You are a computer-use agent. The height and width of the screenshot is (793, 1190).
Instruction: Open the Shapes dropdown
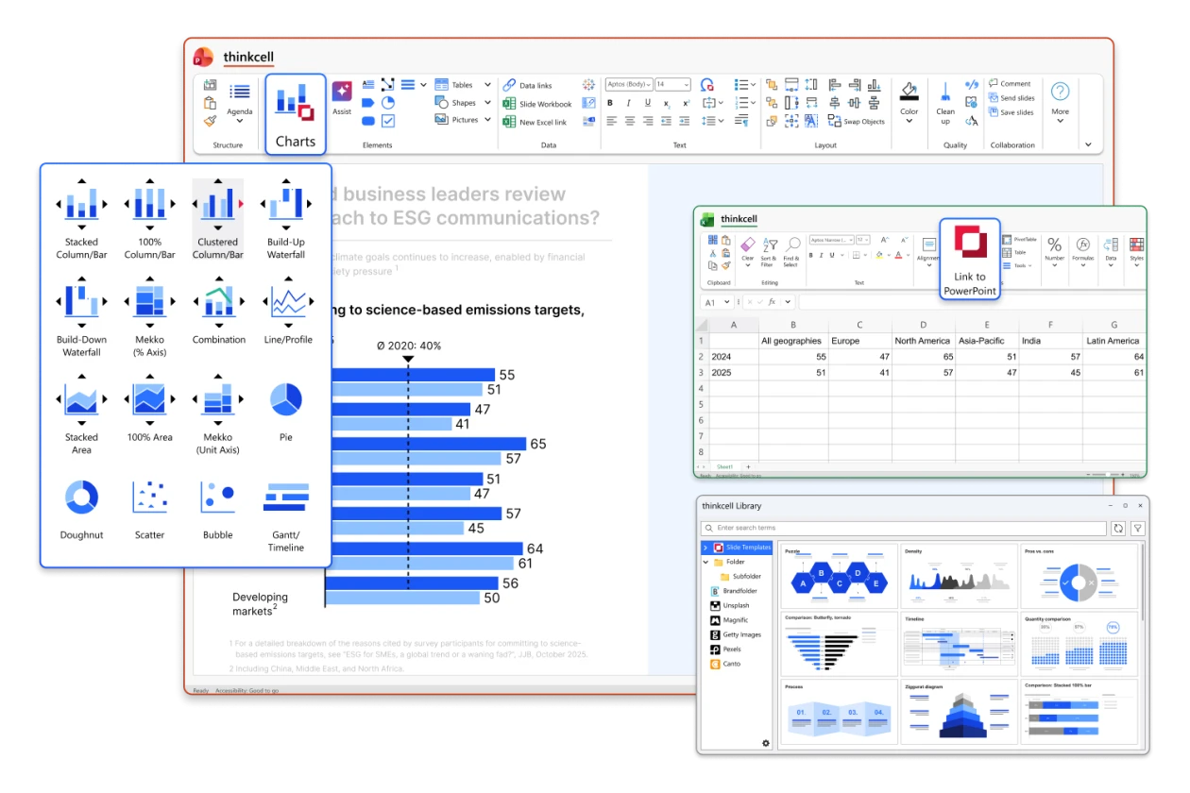[487, 103]
